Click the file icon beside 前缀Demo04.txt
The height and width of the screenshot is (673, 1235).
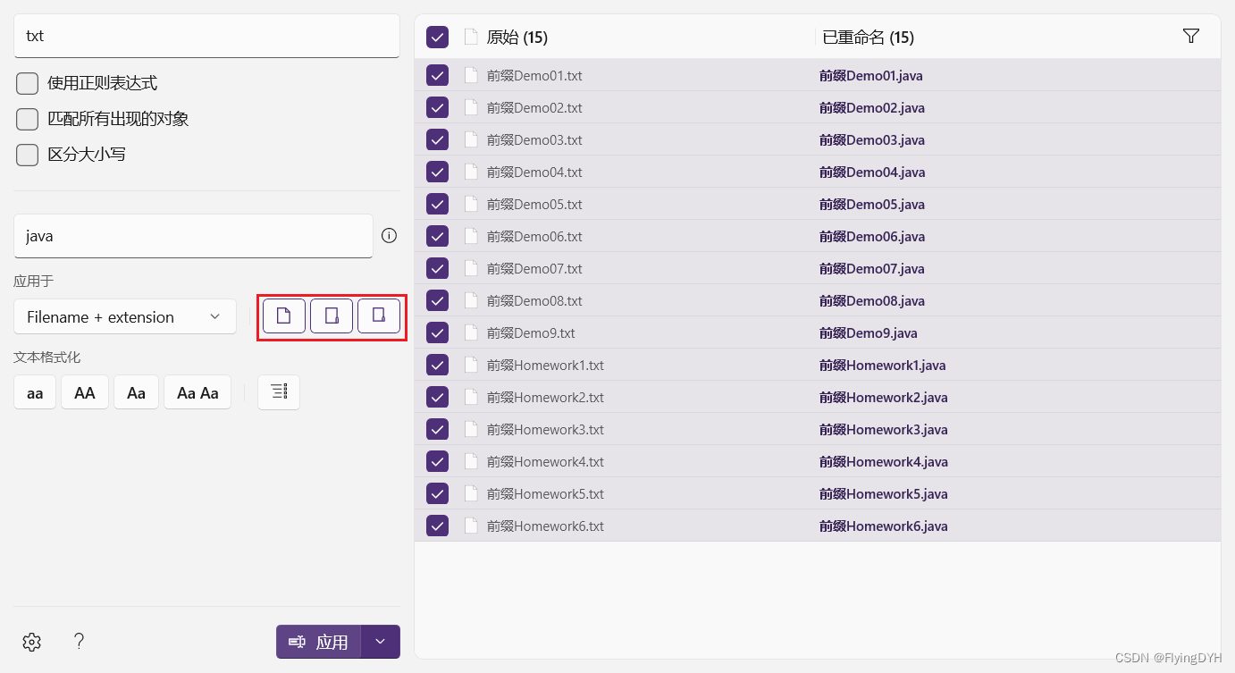(x=471, y=172)
